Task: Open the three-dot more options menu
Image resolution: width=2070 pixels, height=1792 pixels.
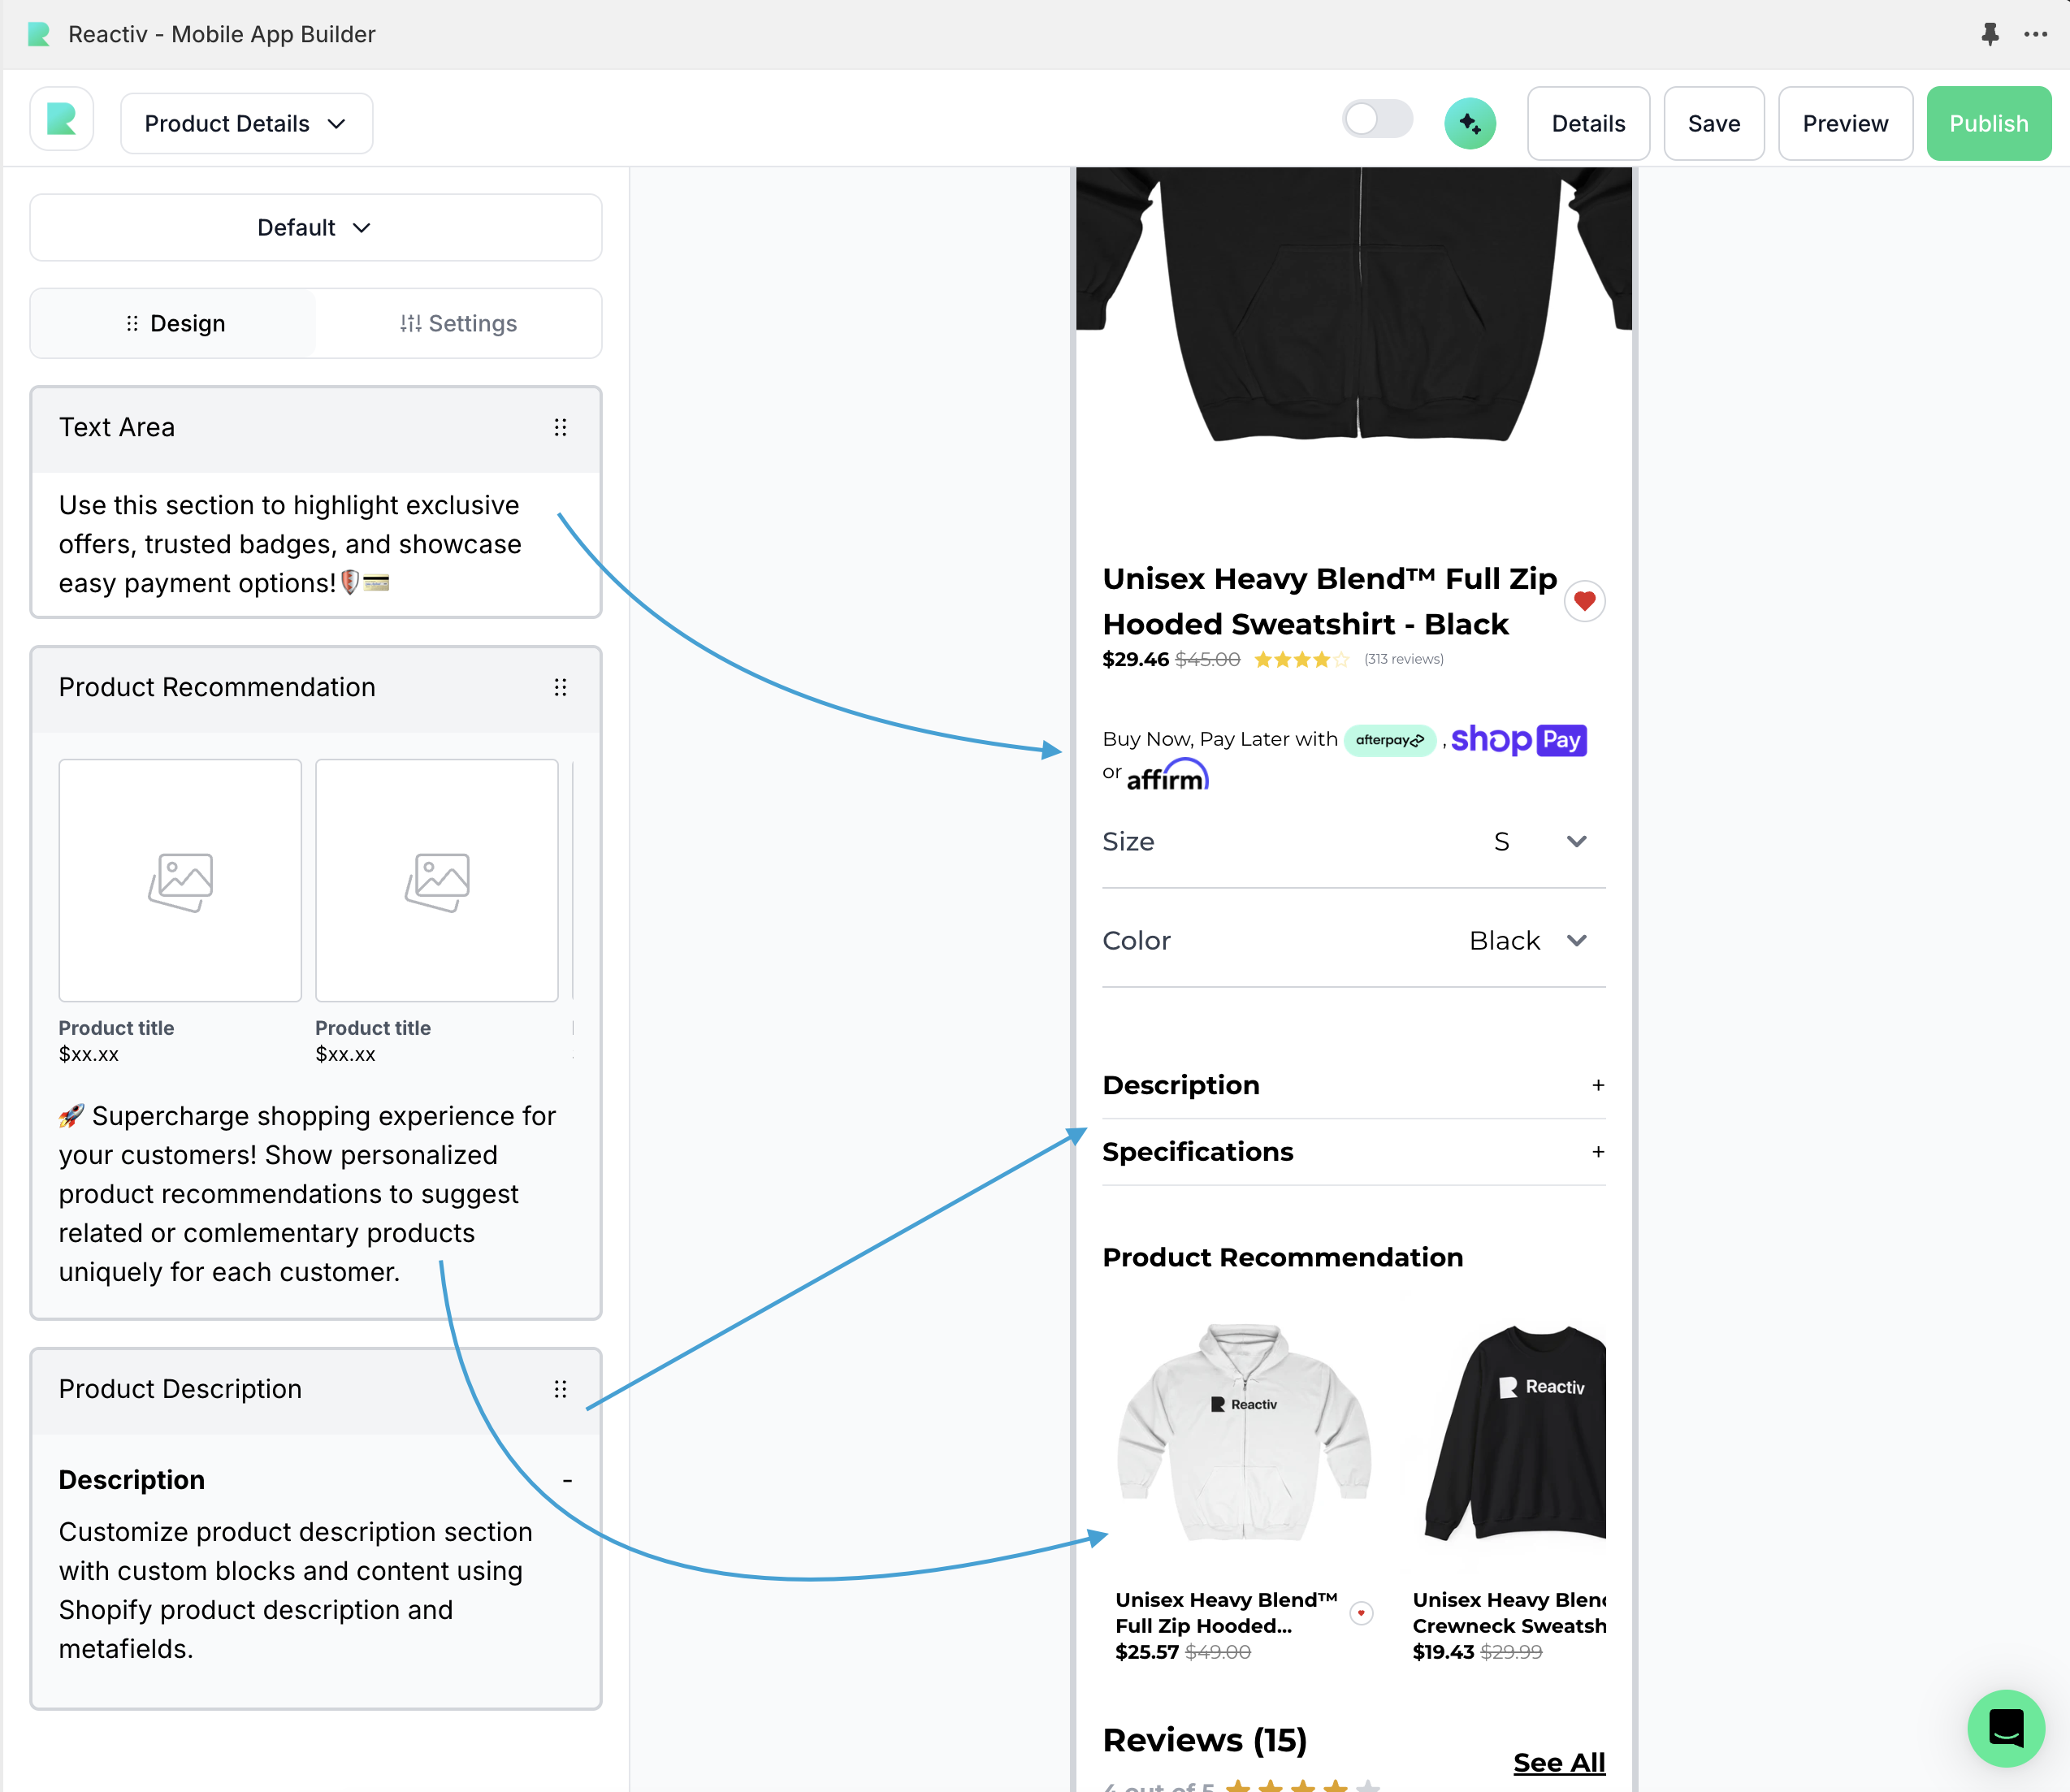Action: tap(2035, 33)
